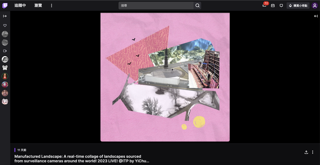Click the share upload icon
The width and height of the screenshot is (320, 165).
point(306,152)
